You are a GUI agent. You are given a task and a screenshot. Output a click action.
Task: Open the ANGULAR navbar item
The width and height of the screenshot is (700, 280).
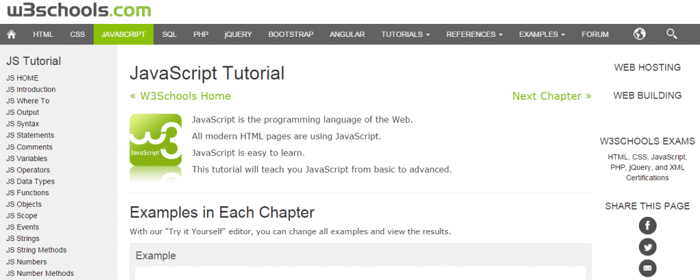347,34
